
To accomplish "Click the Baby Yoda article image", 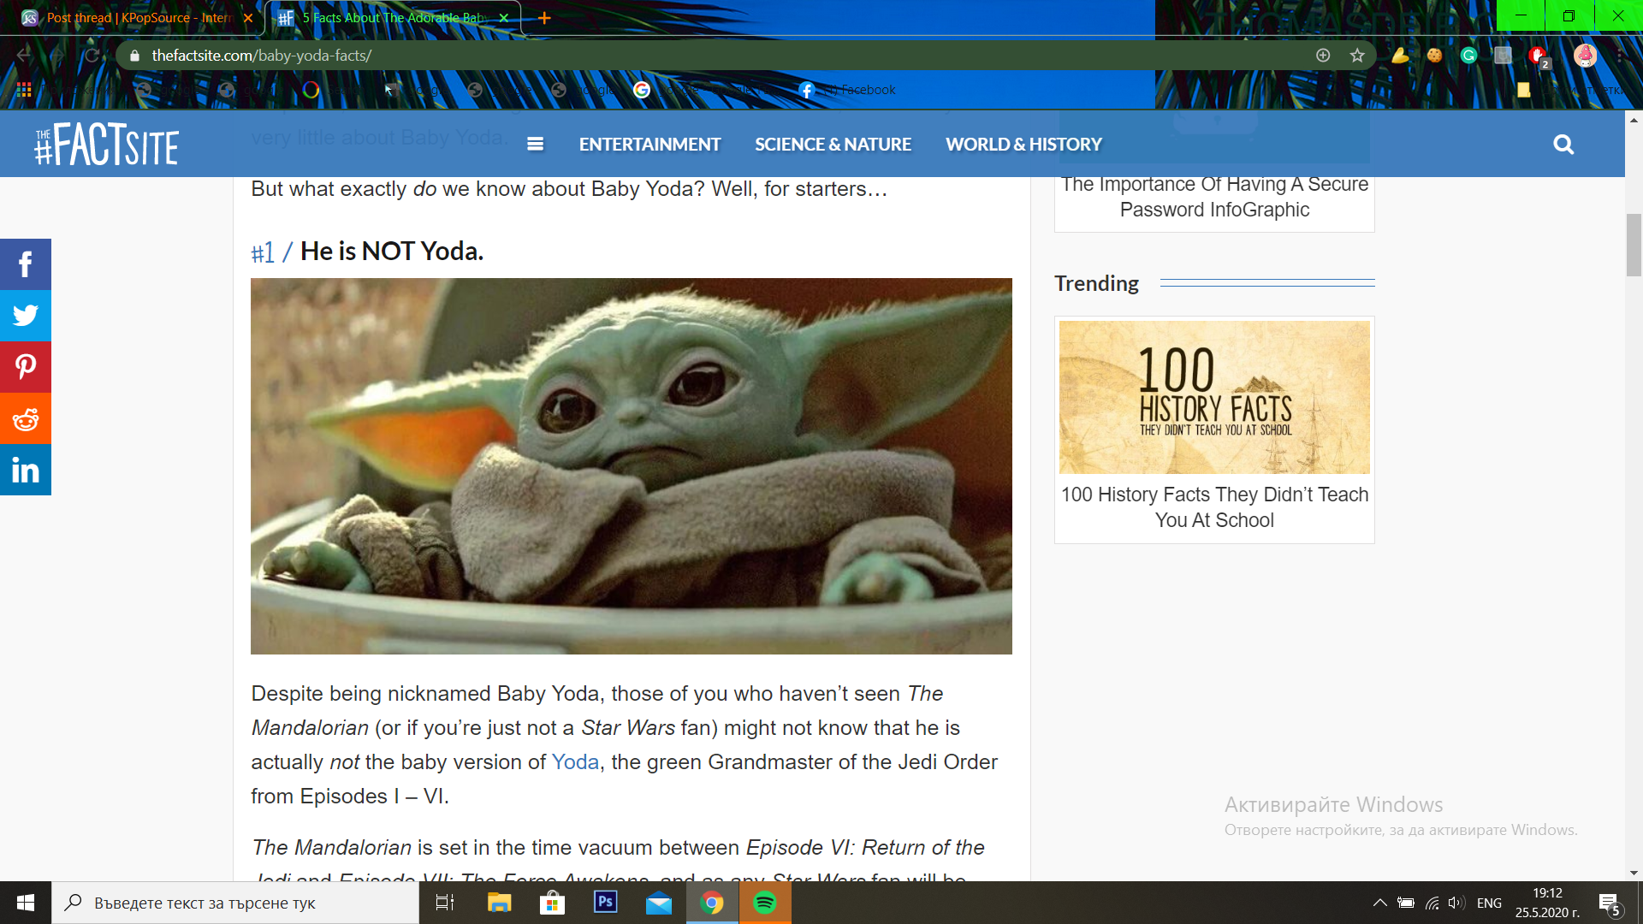I will [632, 466].
